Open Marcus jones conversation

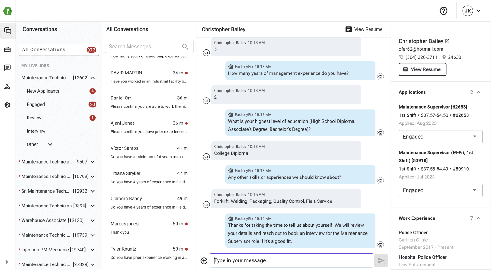click(x=149, y=228)
